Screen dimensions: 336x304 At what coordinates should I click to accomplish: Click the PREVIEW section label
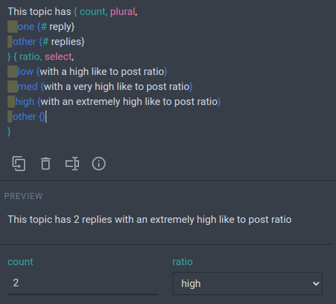23,196
